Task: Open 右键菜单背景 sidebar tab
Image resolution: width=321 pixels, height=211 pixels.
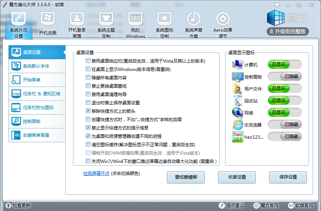Action: (37, 135)
